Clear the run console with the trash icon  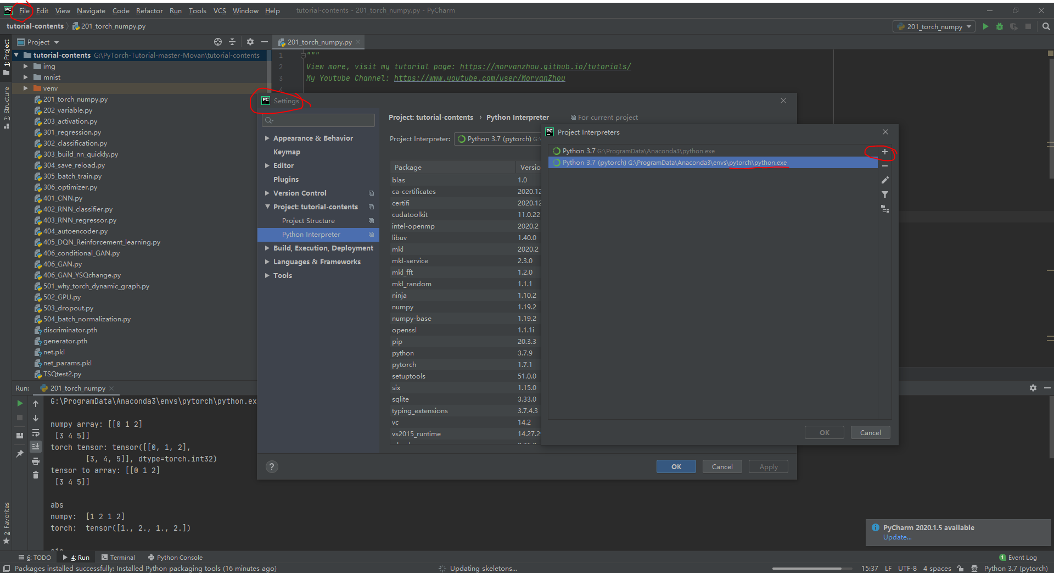pyautogui.click(x=36, y=475)
